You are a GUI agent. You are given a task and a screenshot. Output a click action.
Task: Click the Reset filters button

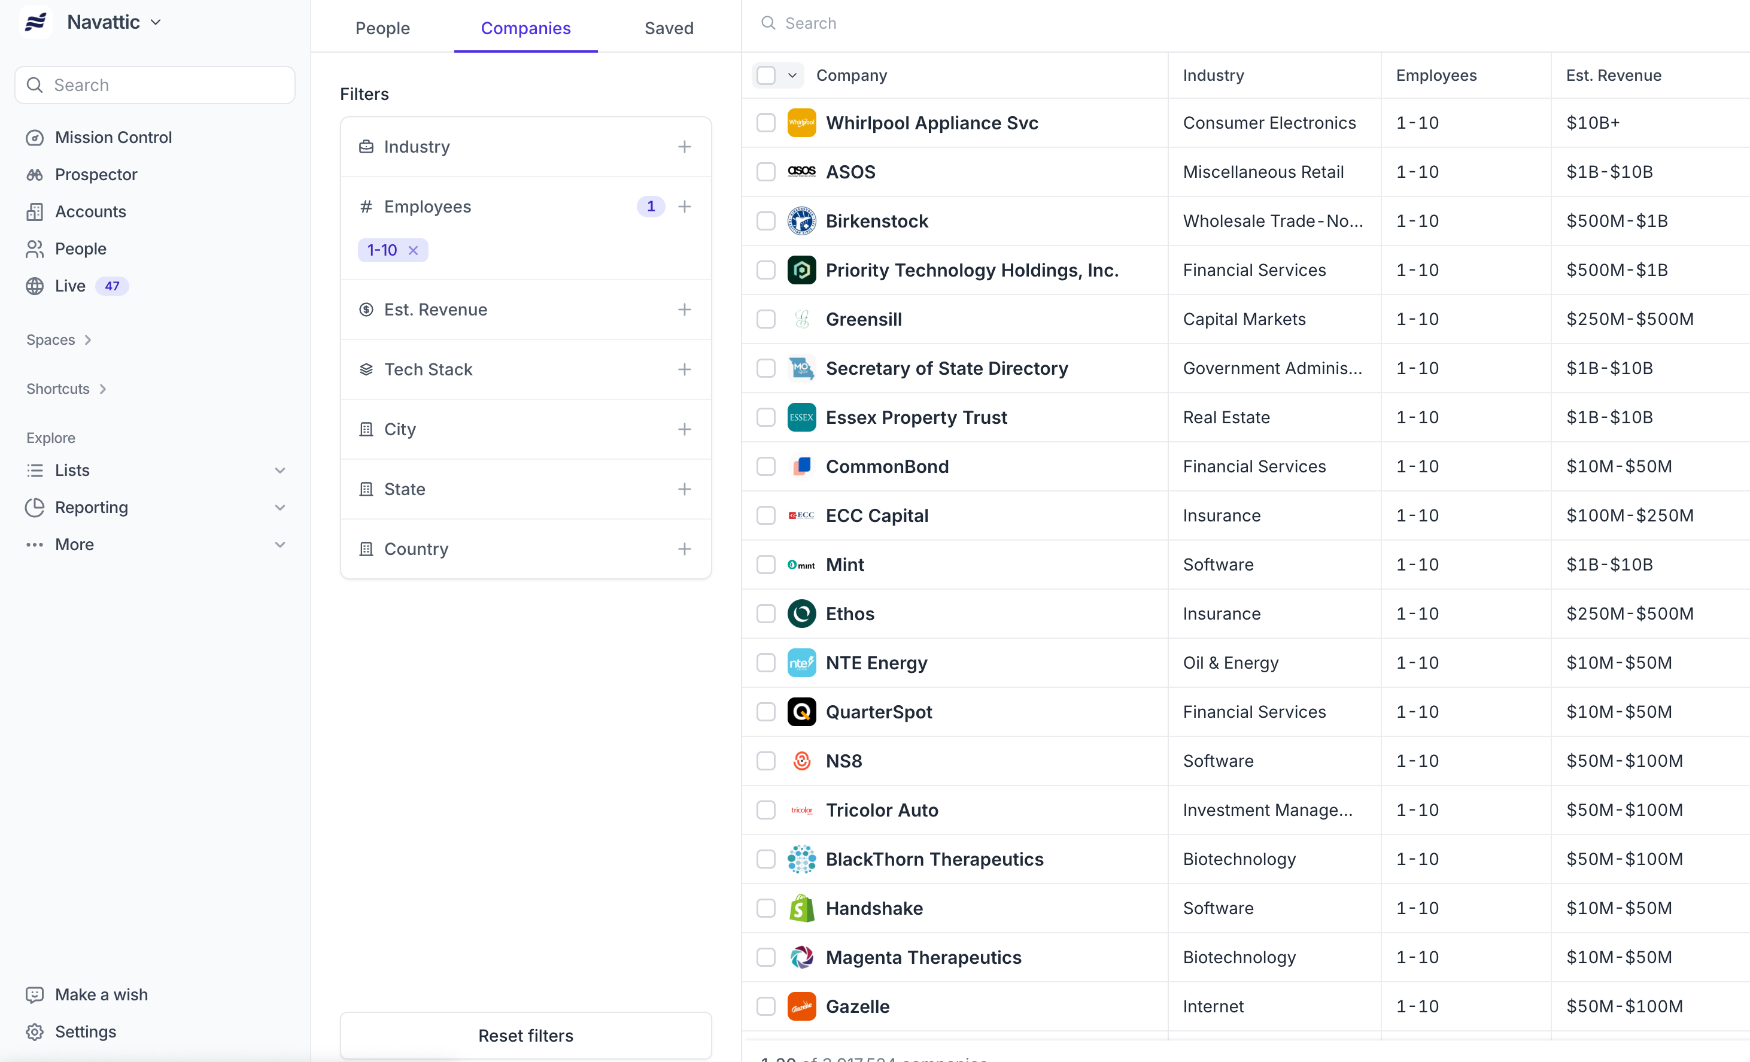525,1035
